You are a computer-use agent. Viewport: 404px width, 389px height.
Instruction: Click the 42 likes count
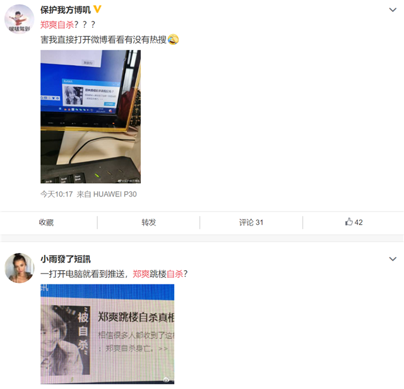359,222
